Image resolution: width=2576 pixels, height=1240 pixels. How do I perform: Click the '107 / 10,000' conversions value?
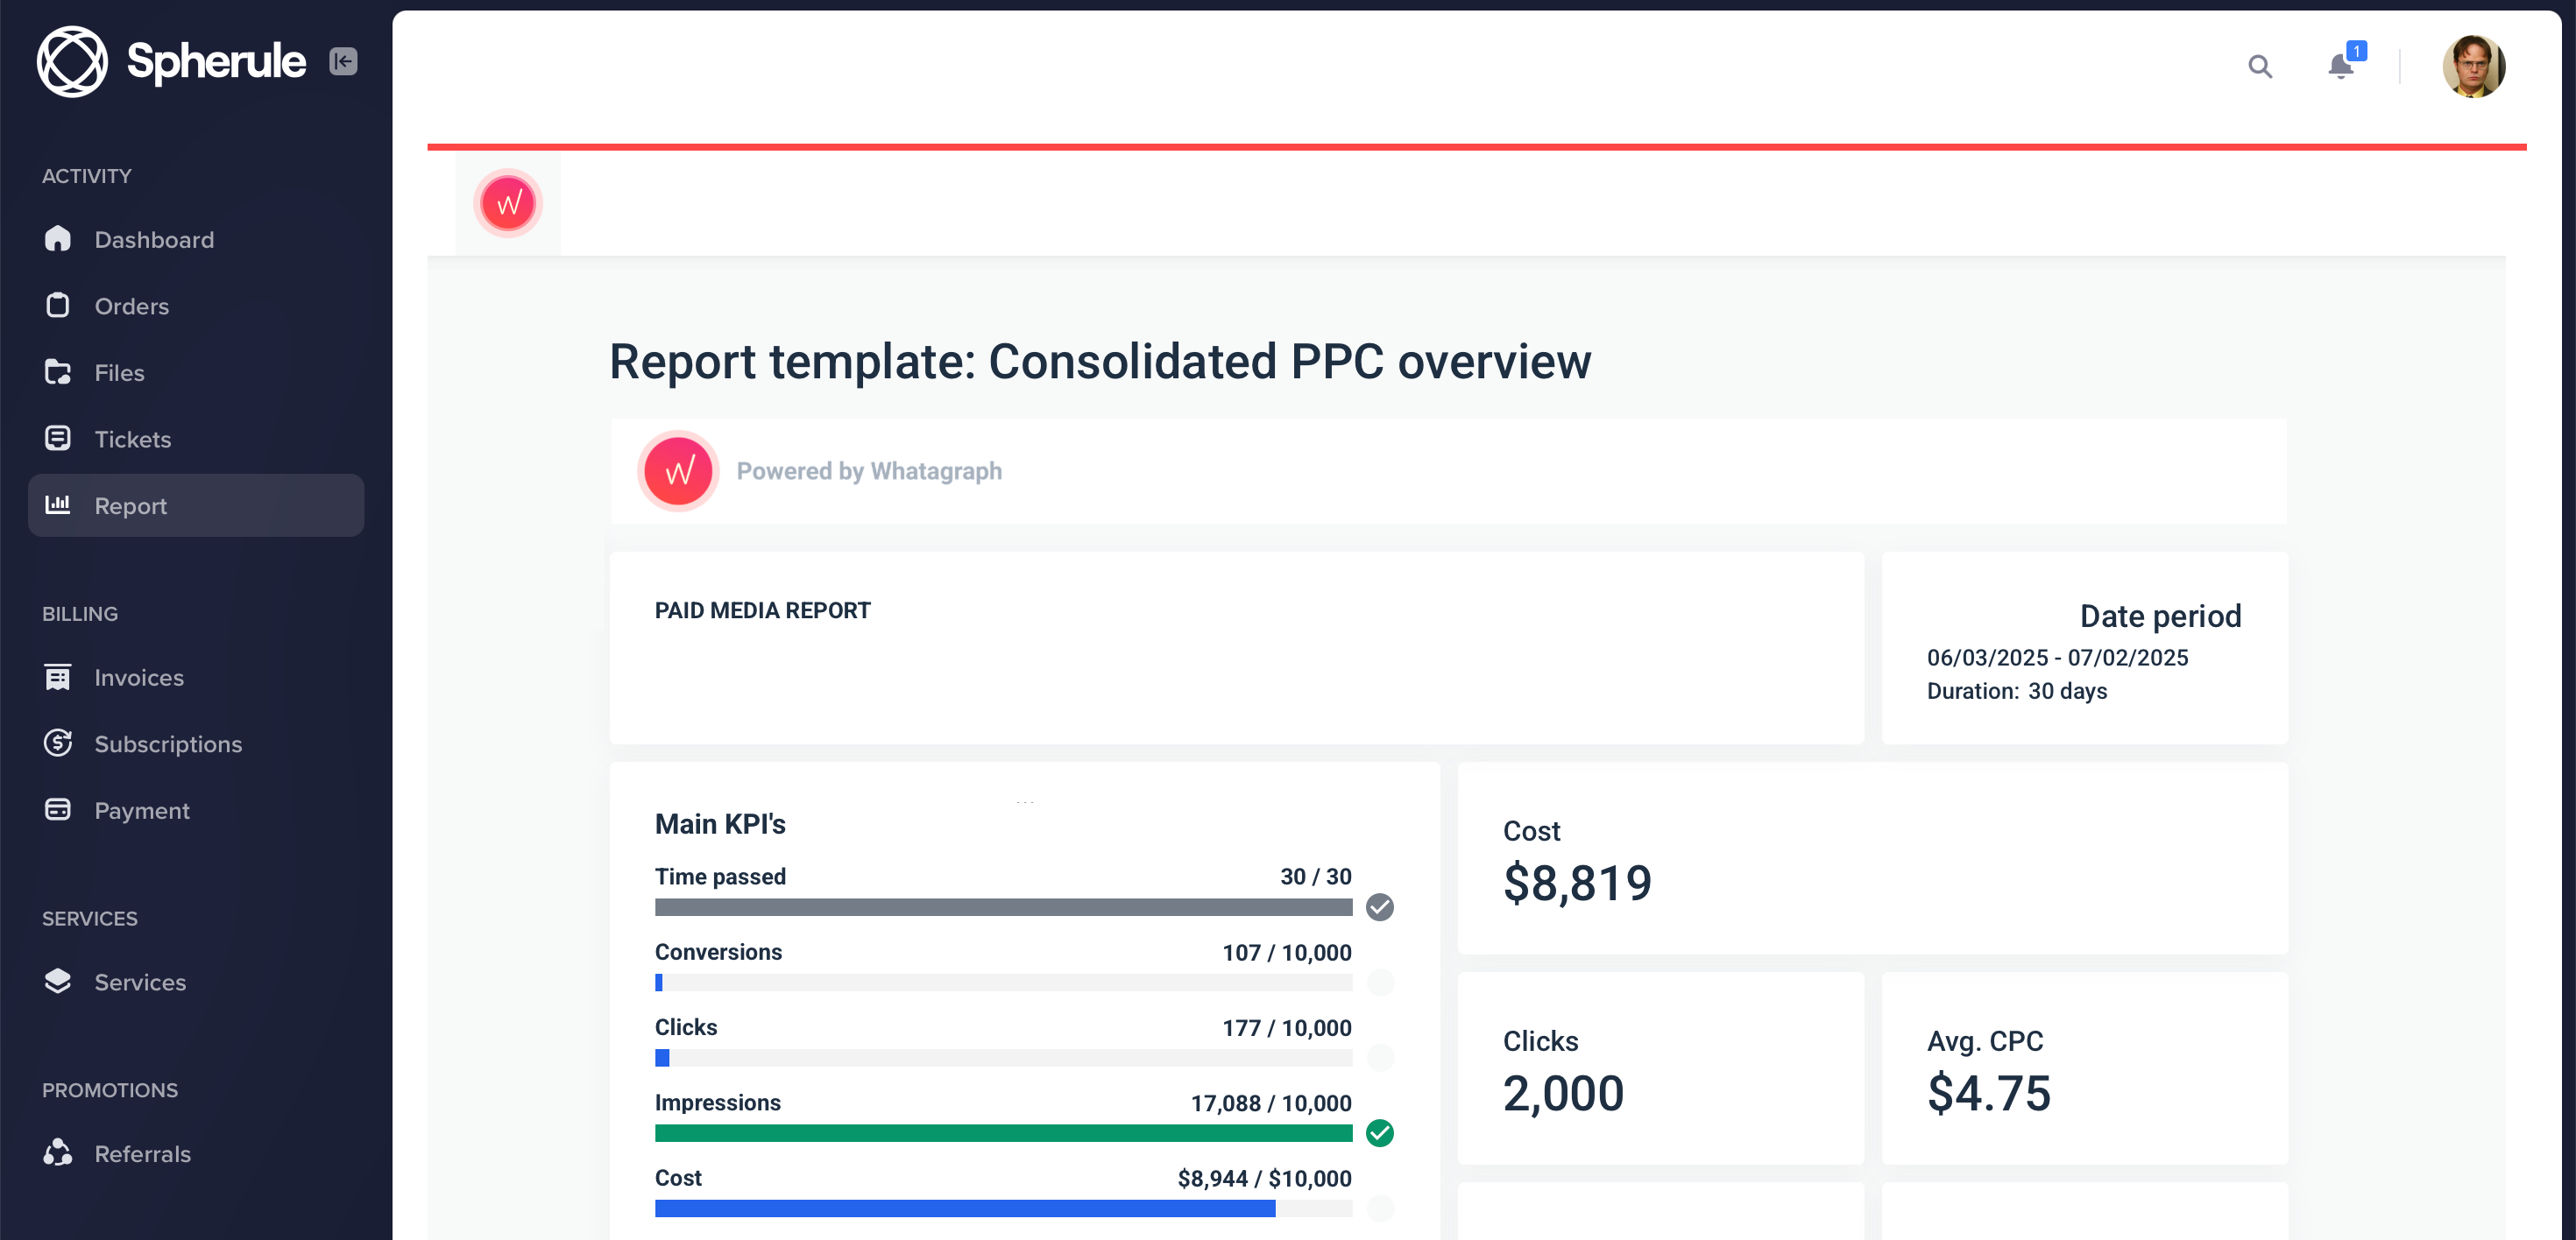pyautogui.click(x=1286, y=952)
